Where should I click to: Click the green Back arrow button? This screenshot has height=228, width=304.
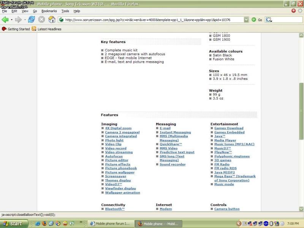[5, 20]
